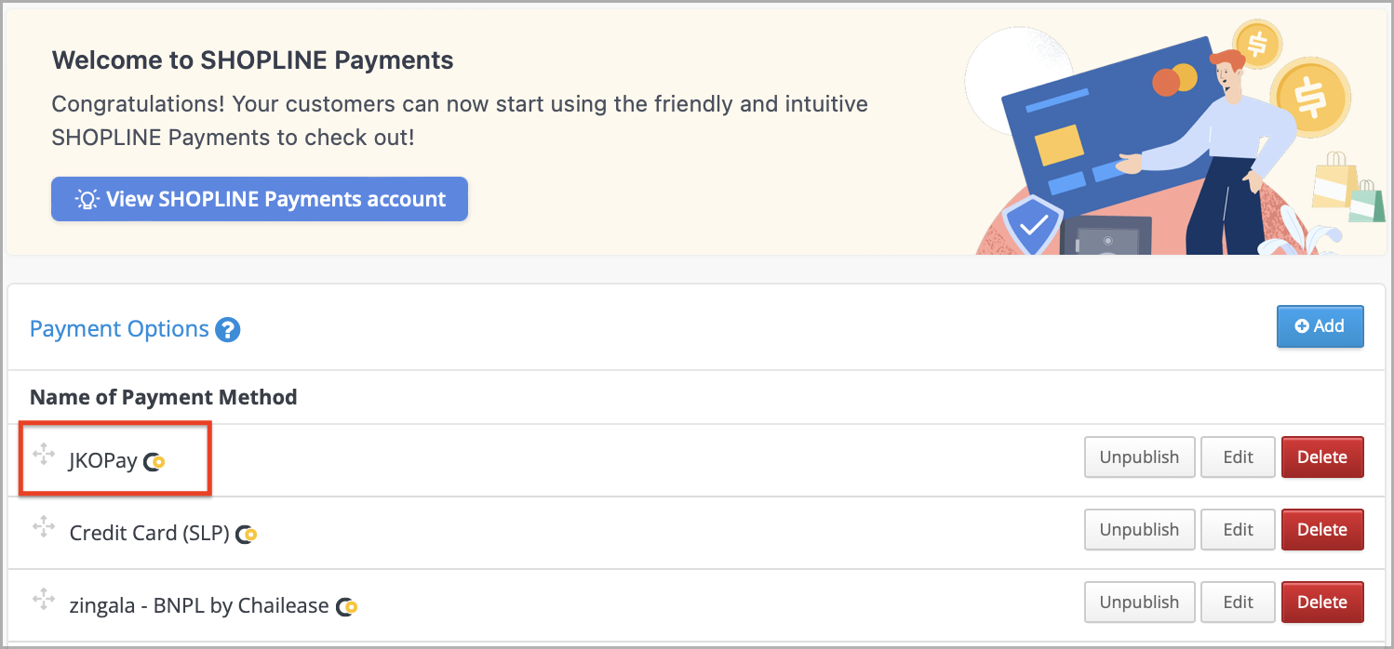This screenshot has height=649, width=1394.
Task: Edit the zingala BNPL payment option
Action: coord(1238,603)
